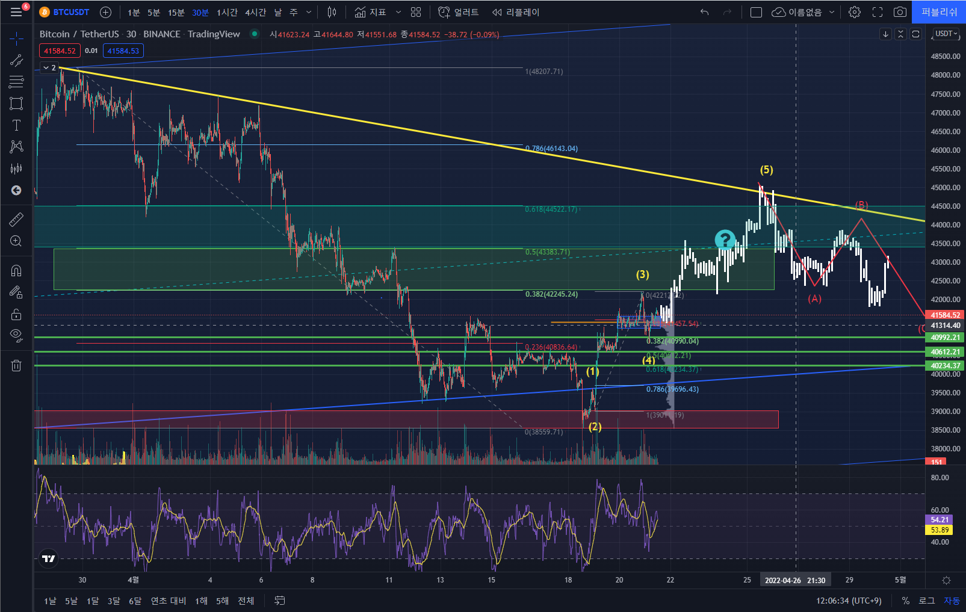Click the 41584.53 buy price box

123,51
